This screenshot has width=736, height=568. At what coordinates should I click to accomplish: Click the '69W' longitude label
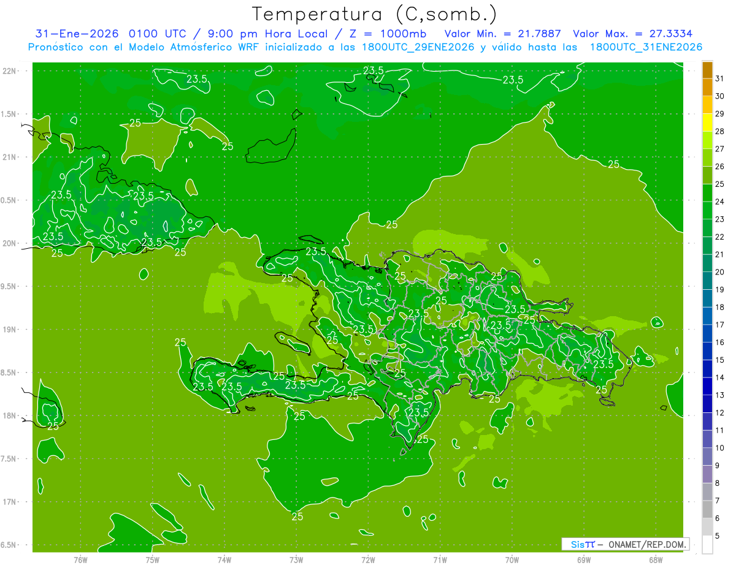click(584, 560)
